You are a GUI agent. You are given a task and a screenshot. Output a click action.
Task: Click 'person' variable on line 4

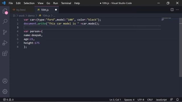pyautogui.click(x=35, y=31)
